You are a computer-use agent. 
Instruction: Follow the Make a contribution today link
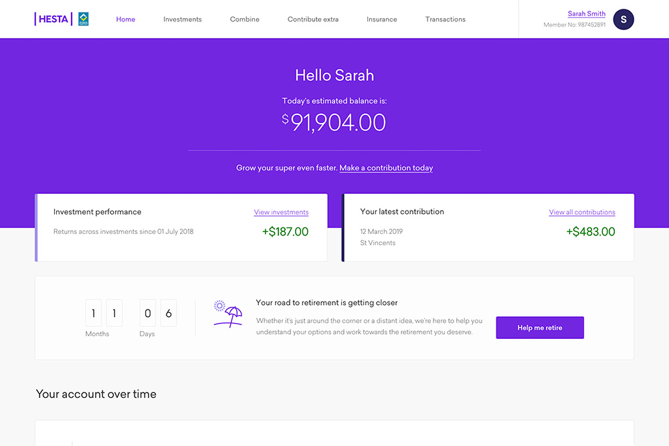386,168
